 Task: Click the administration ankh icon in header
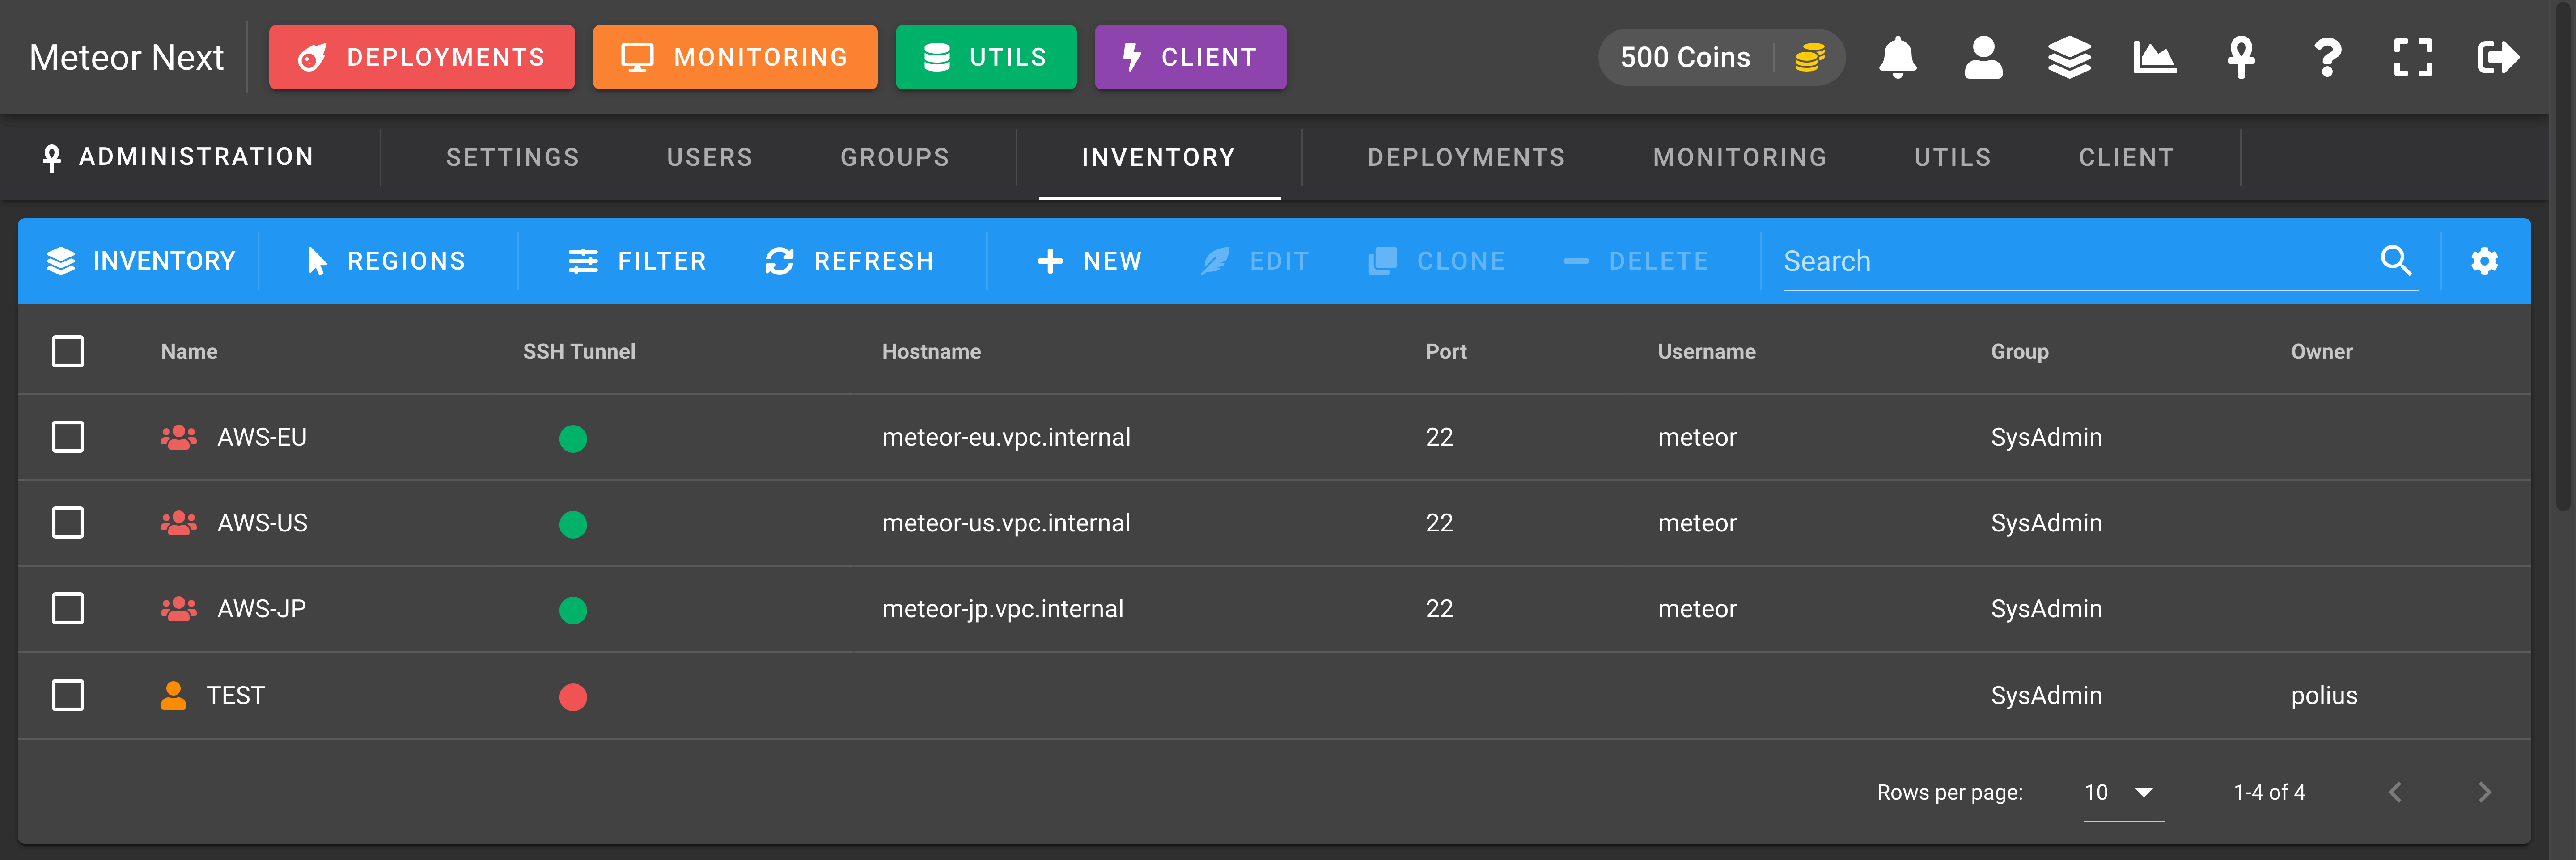[x=2241, y=57]
